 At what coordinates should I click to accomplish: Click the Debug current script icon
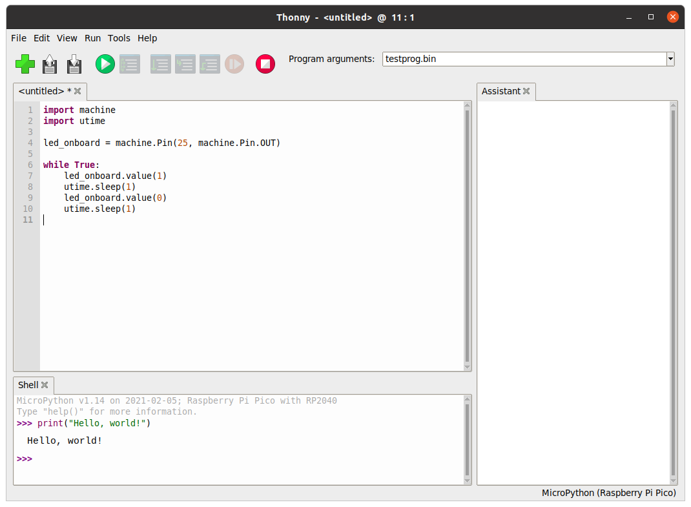pos(130,64)
